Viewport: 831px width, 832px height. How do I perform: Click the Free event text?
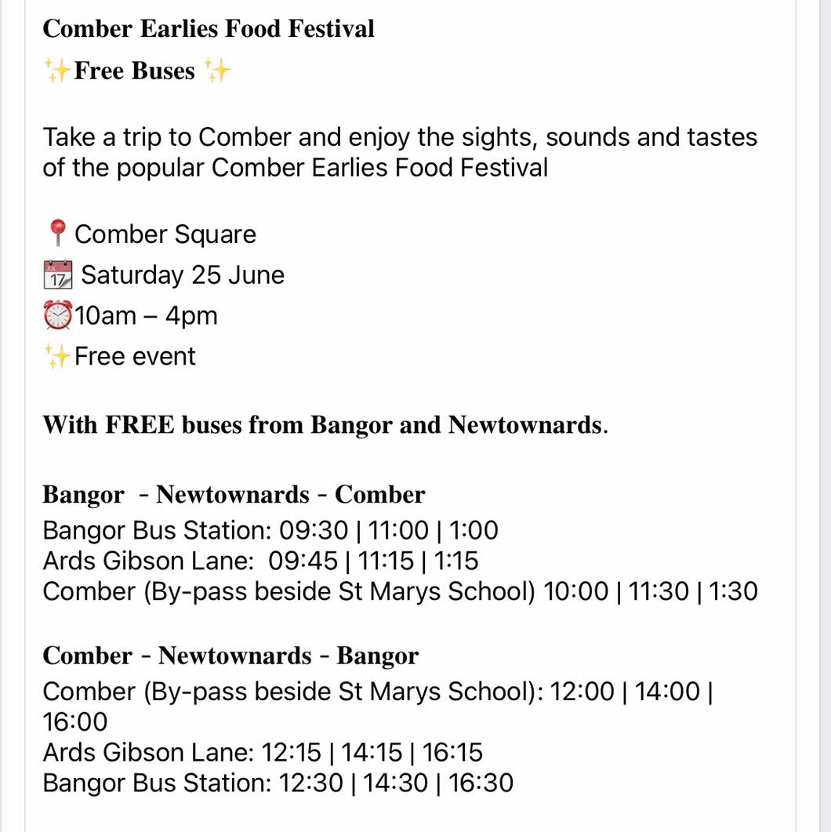[x=135, y=356]
